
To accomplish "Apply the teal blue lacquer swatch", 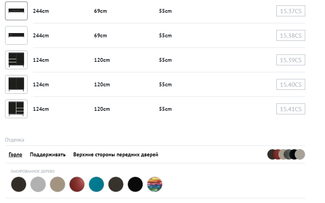I will [96, 184].
